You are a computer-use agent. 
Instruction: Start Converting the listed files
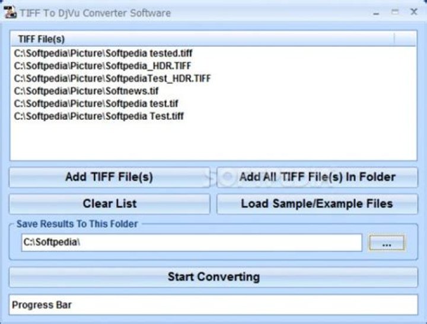(213, 277)
